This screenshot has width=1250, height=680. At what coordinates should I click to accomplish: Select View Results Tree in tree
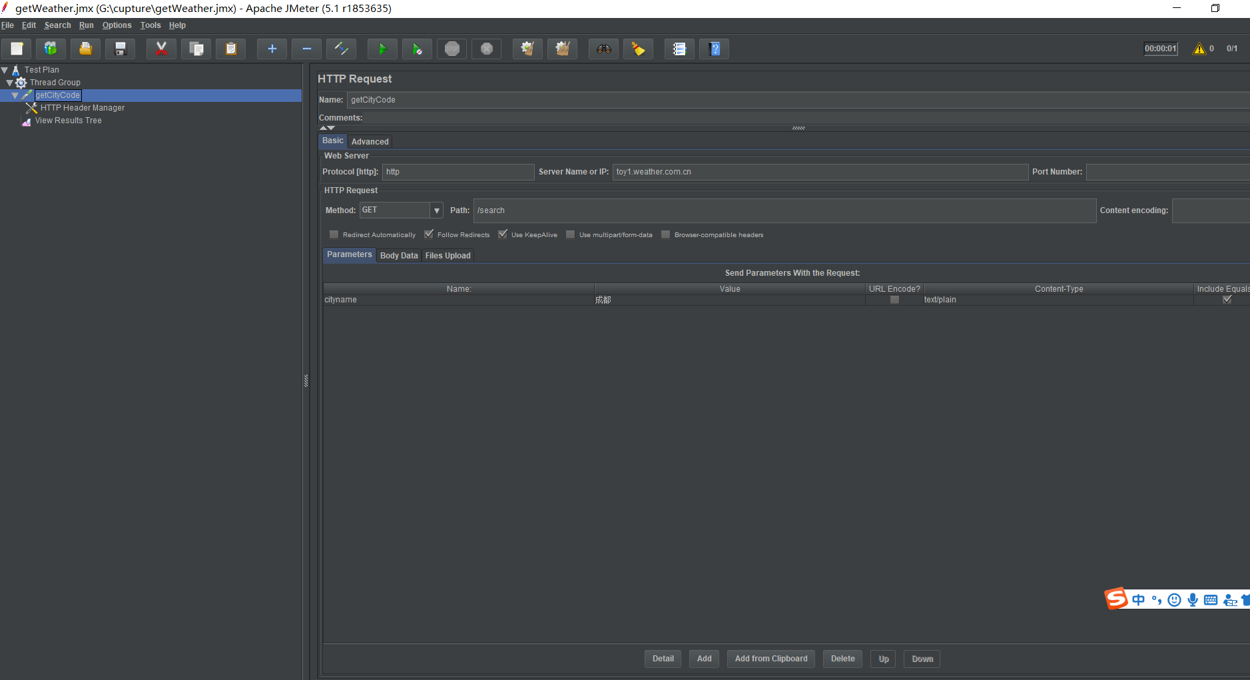point(69,121)
